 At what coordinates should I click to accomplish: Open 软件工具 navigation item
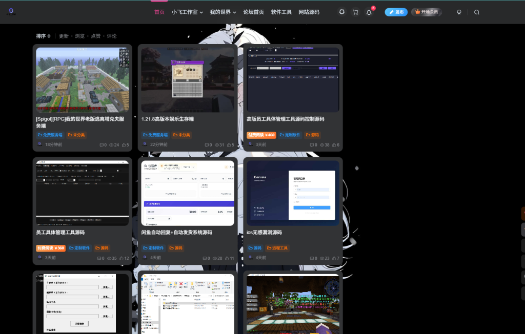pyautogui.click(x=281, y=12)
